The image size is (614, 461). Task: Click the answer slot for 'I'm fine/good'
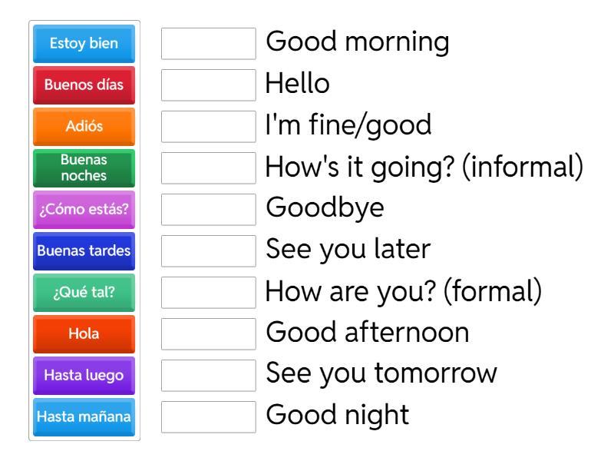coord(209,127)
